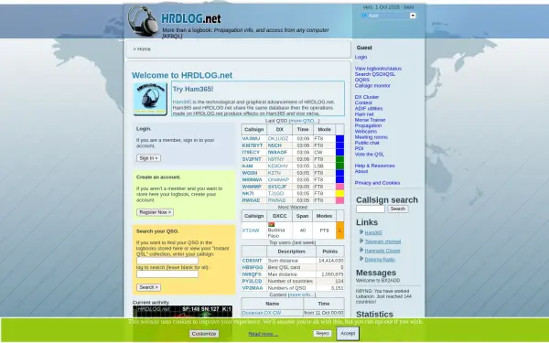The height and width of the screenshot is (343, 549).
Task: Click the yellow band swatch for NK7I
Action: click(x=339, y=193)
